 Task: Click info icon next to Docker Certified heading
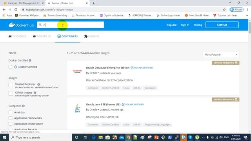point(30,60)
